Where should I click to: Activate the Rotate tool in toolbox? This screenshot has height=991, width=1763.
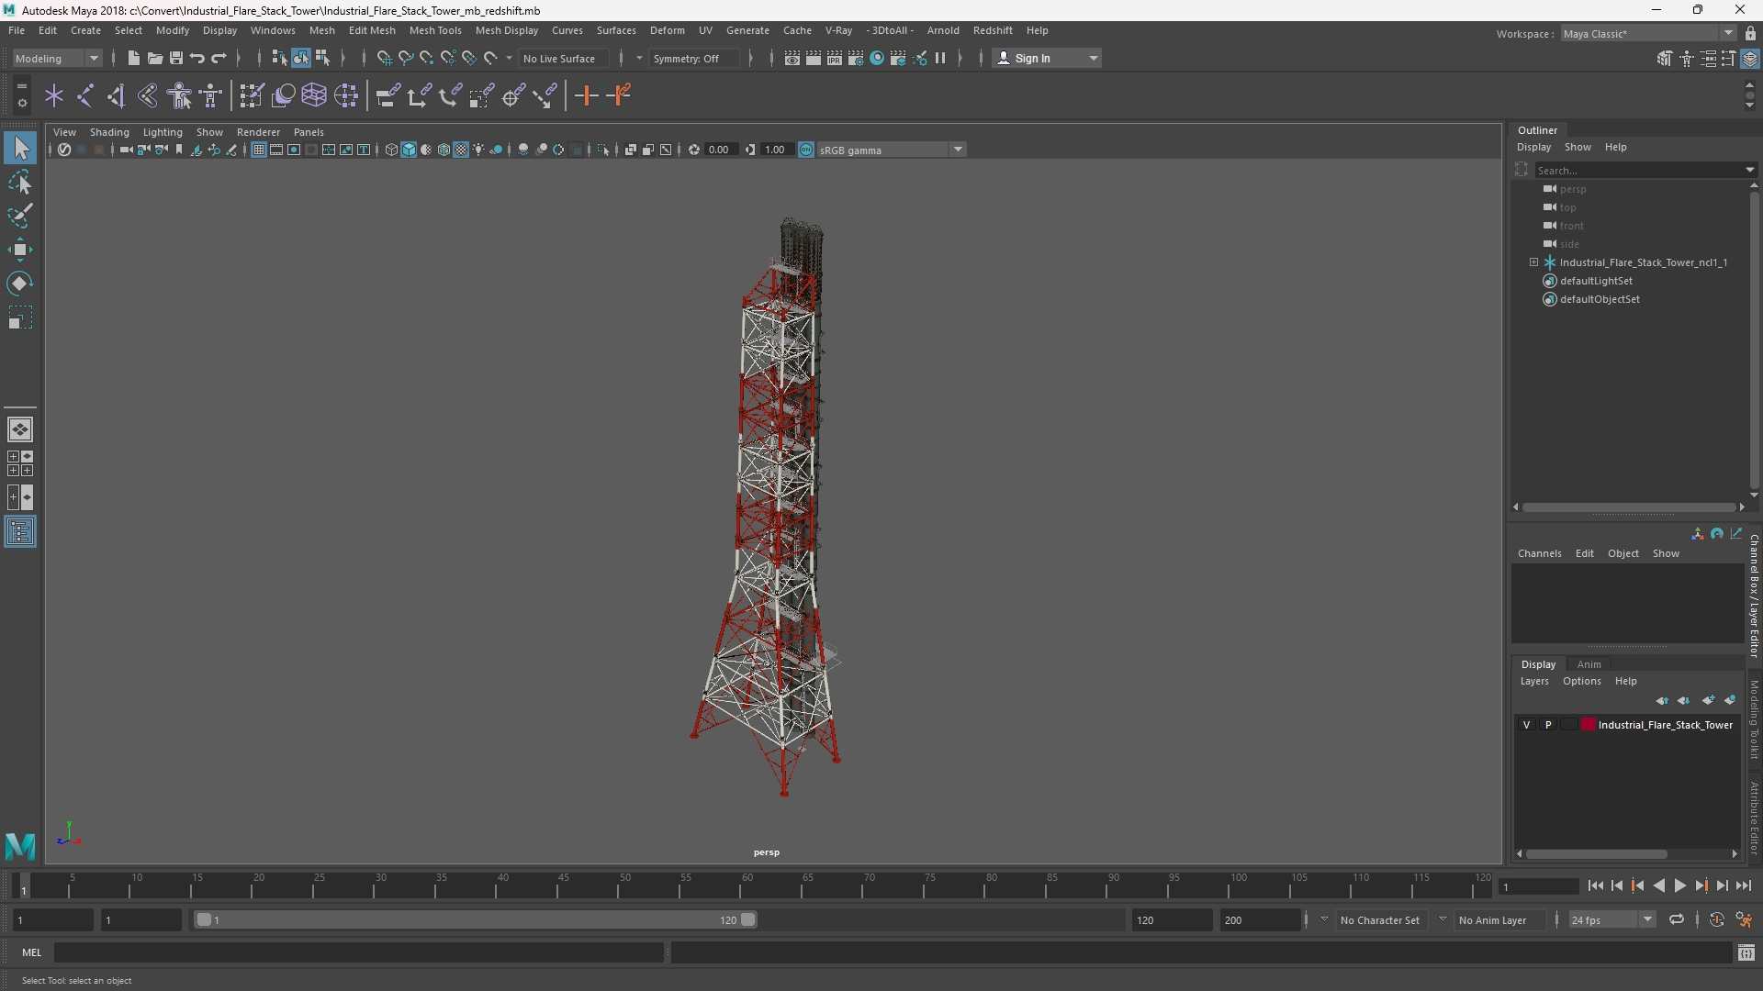(20, 284)
